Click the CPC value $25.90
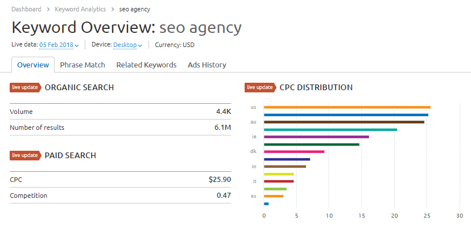Image resolution: width=471 pixels, height=225 pixels. point(220,180)
